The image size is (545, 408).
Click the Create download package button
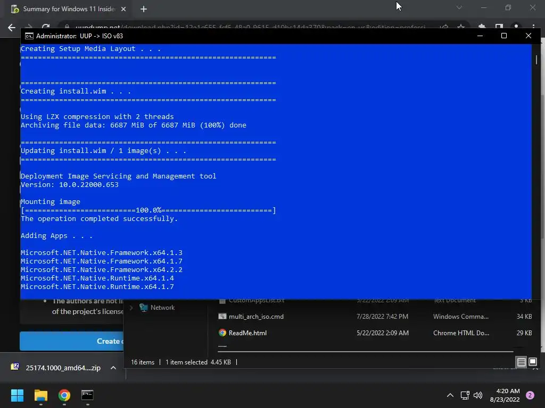[x=72, y=342]
